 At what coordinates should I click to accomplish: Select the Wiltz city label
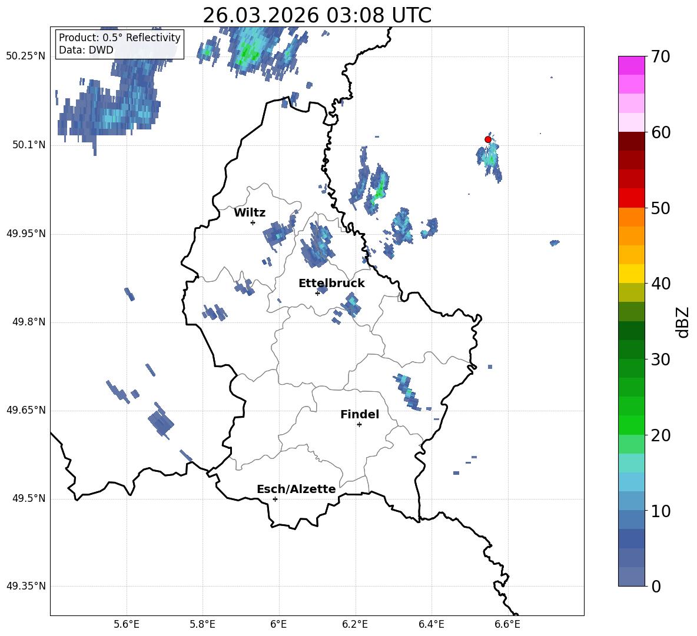250,213
